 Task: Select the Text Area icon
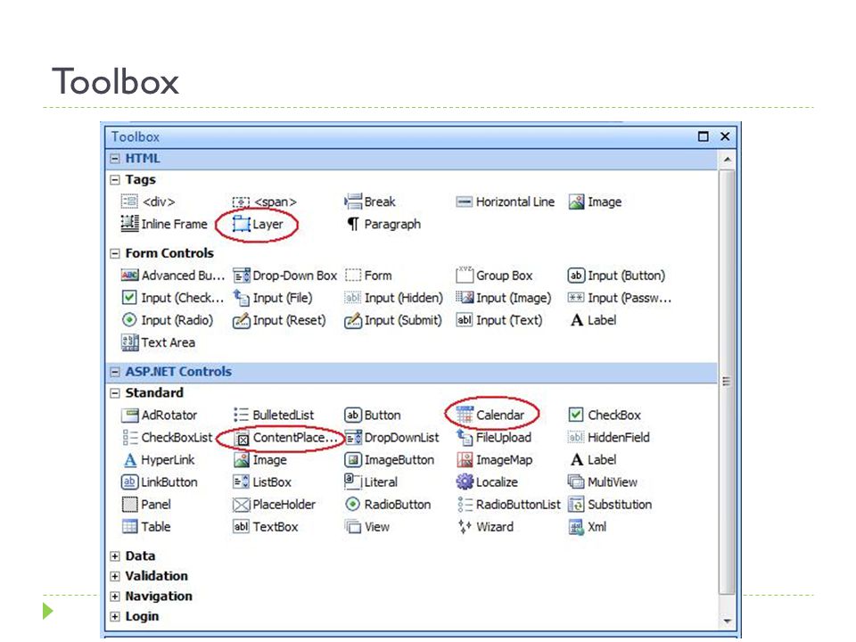click(129, 342)
